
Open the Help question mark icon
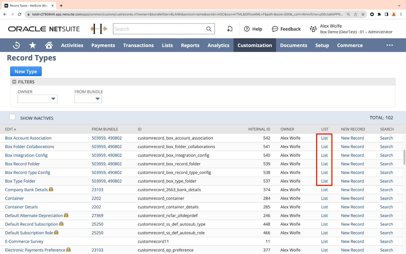pyautogui.click(x=247, y=29)
